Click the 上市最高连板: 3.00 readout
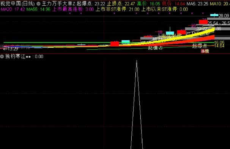The width and height of the screenshot is (230, 149). pyautogui.click(x=73, y=9)
